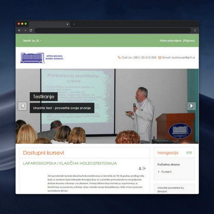Viewport: 214px width, 214px height.
Task: Expand the Kursevi tree arrow
Action: click(x=159, y=172)
